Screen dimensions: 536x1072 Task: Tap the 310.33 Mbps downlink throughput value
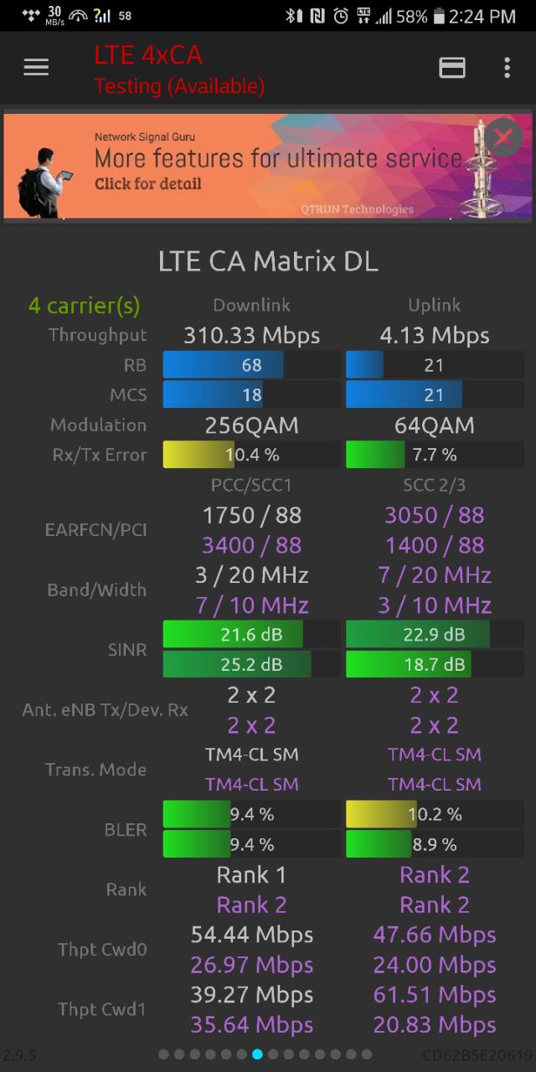coord(251,336)
